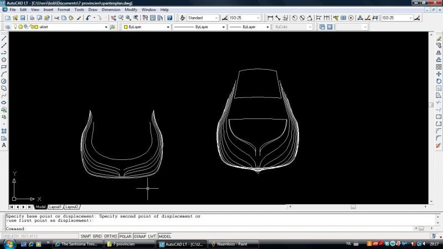Click the Open file icon

[x=16, y=18]
